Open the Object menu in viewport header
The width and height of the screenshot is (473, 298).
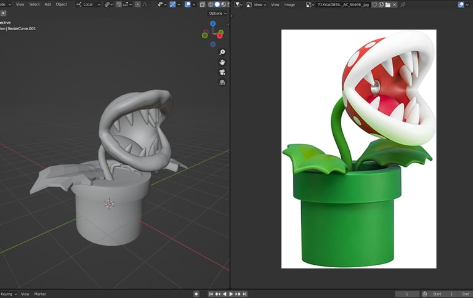[x=62, y=4]
